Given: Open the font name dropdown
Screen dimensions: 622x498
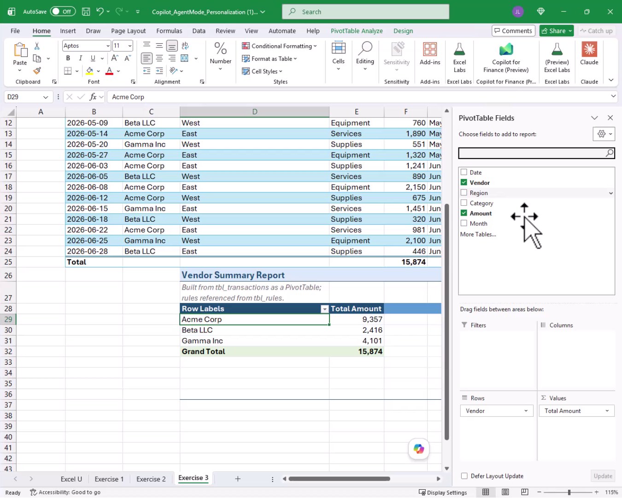Looking at the screenshot, I should coord(108,46).
